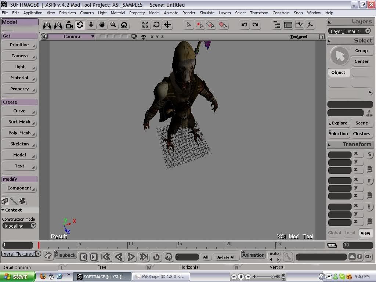Maximize the viewport with corner icon
The height and width of the screenshot is (282, 376).
pos(322,37)
